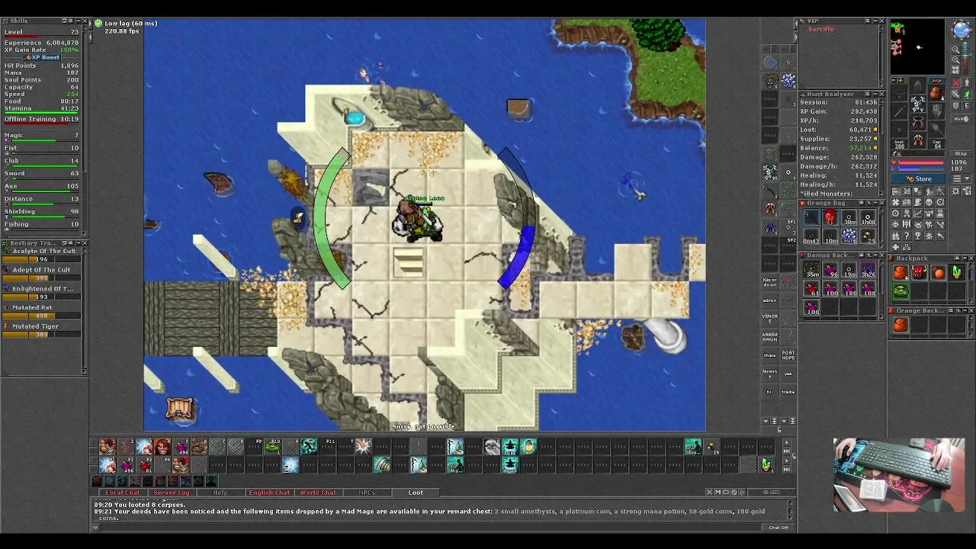The height and width of the screenshot is (549, 976).
Task: Click the world globe icon near the minimap
Action: 961,29
